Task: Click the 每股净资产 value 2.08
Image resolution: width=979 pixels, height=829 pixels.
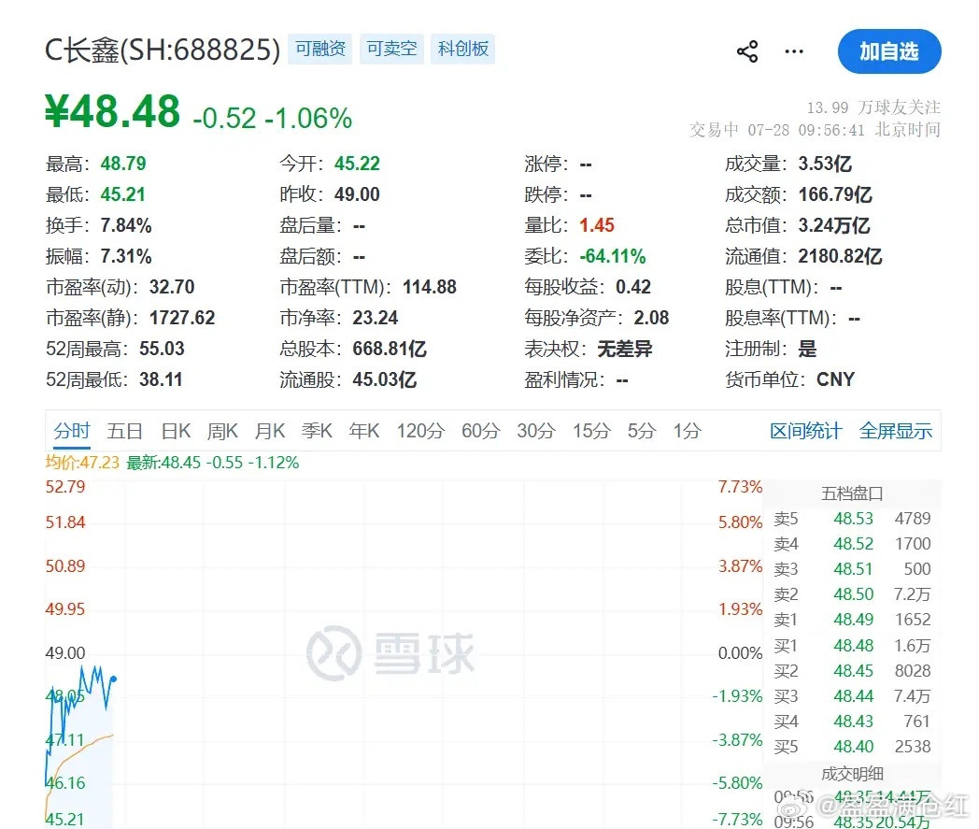Action: tap(652, 318)
